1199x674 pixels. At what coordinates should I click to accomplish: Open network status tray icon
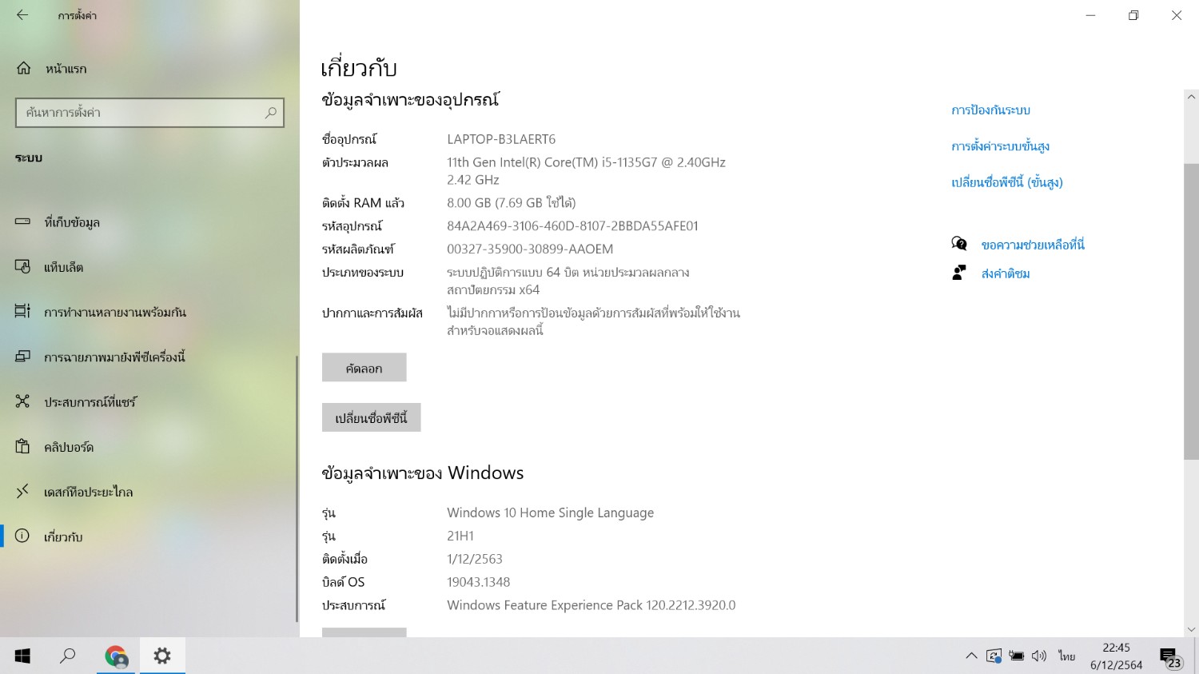coord(994,656)
